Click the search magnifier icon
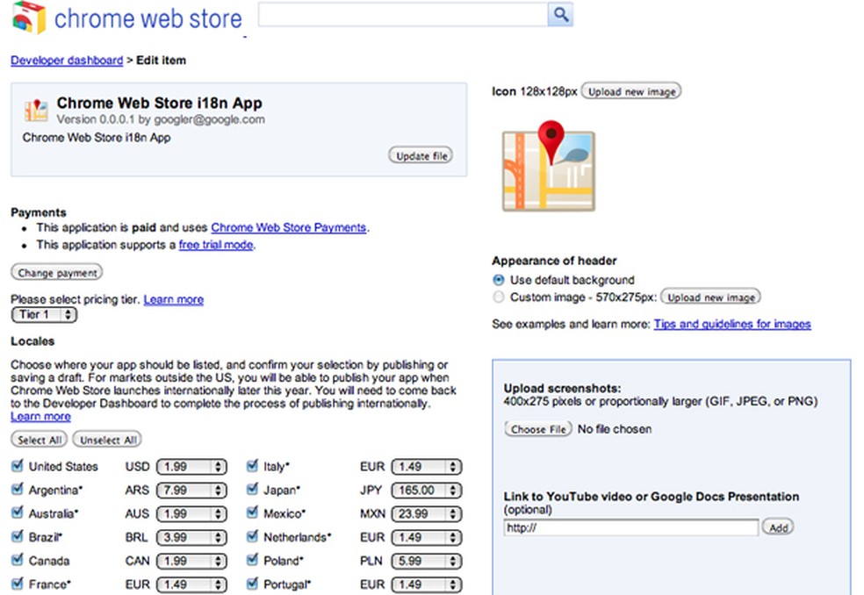Image resolution: width=864 pixels, height=595 pixels. click(560, 15)
